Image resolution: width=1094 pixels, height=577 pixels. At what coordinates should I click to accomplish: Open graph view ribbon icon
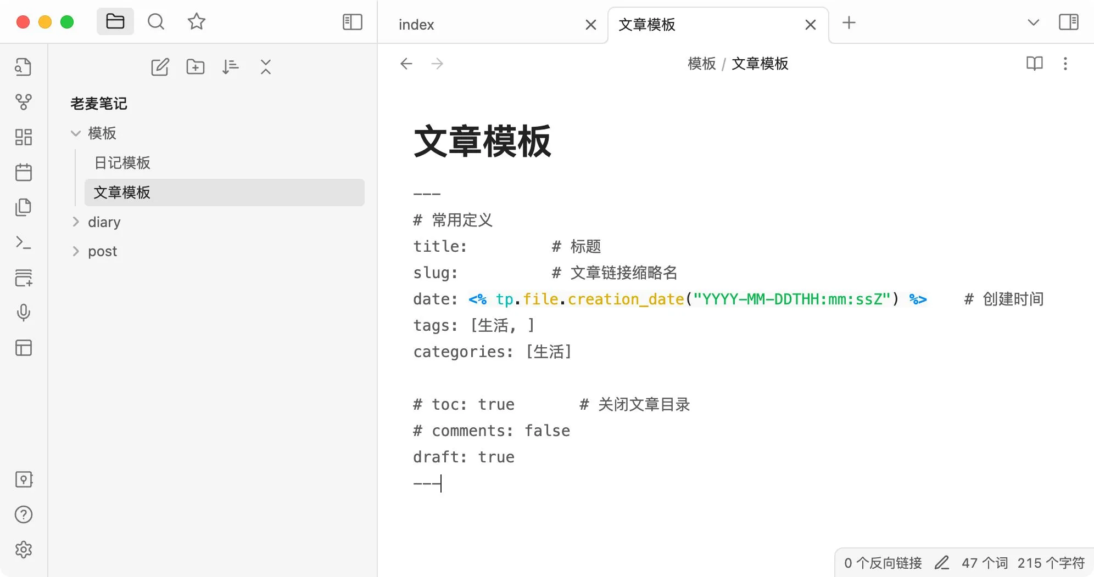[23, 102]
